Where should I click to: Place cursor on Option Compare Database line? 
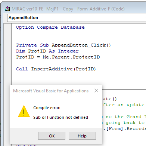[50, 27]
